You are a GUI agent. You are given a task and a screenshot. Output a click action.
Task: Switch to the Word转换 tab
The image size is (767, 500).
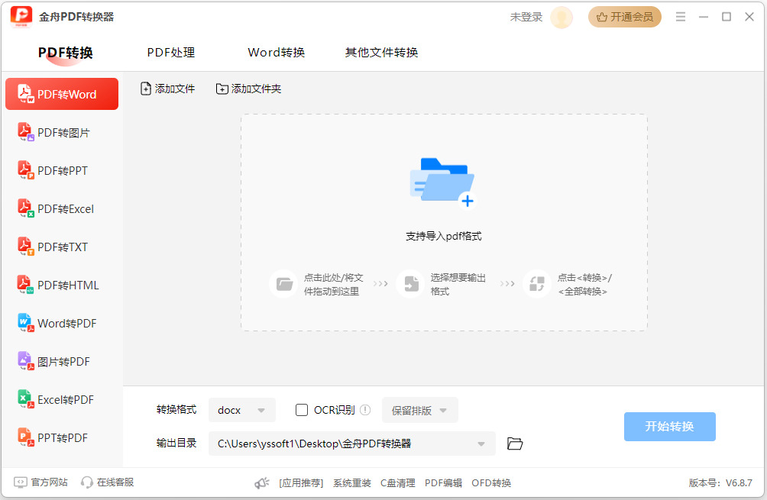pos(276,53)
